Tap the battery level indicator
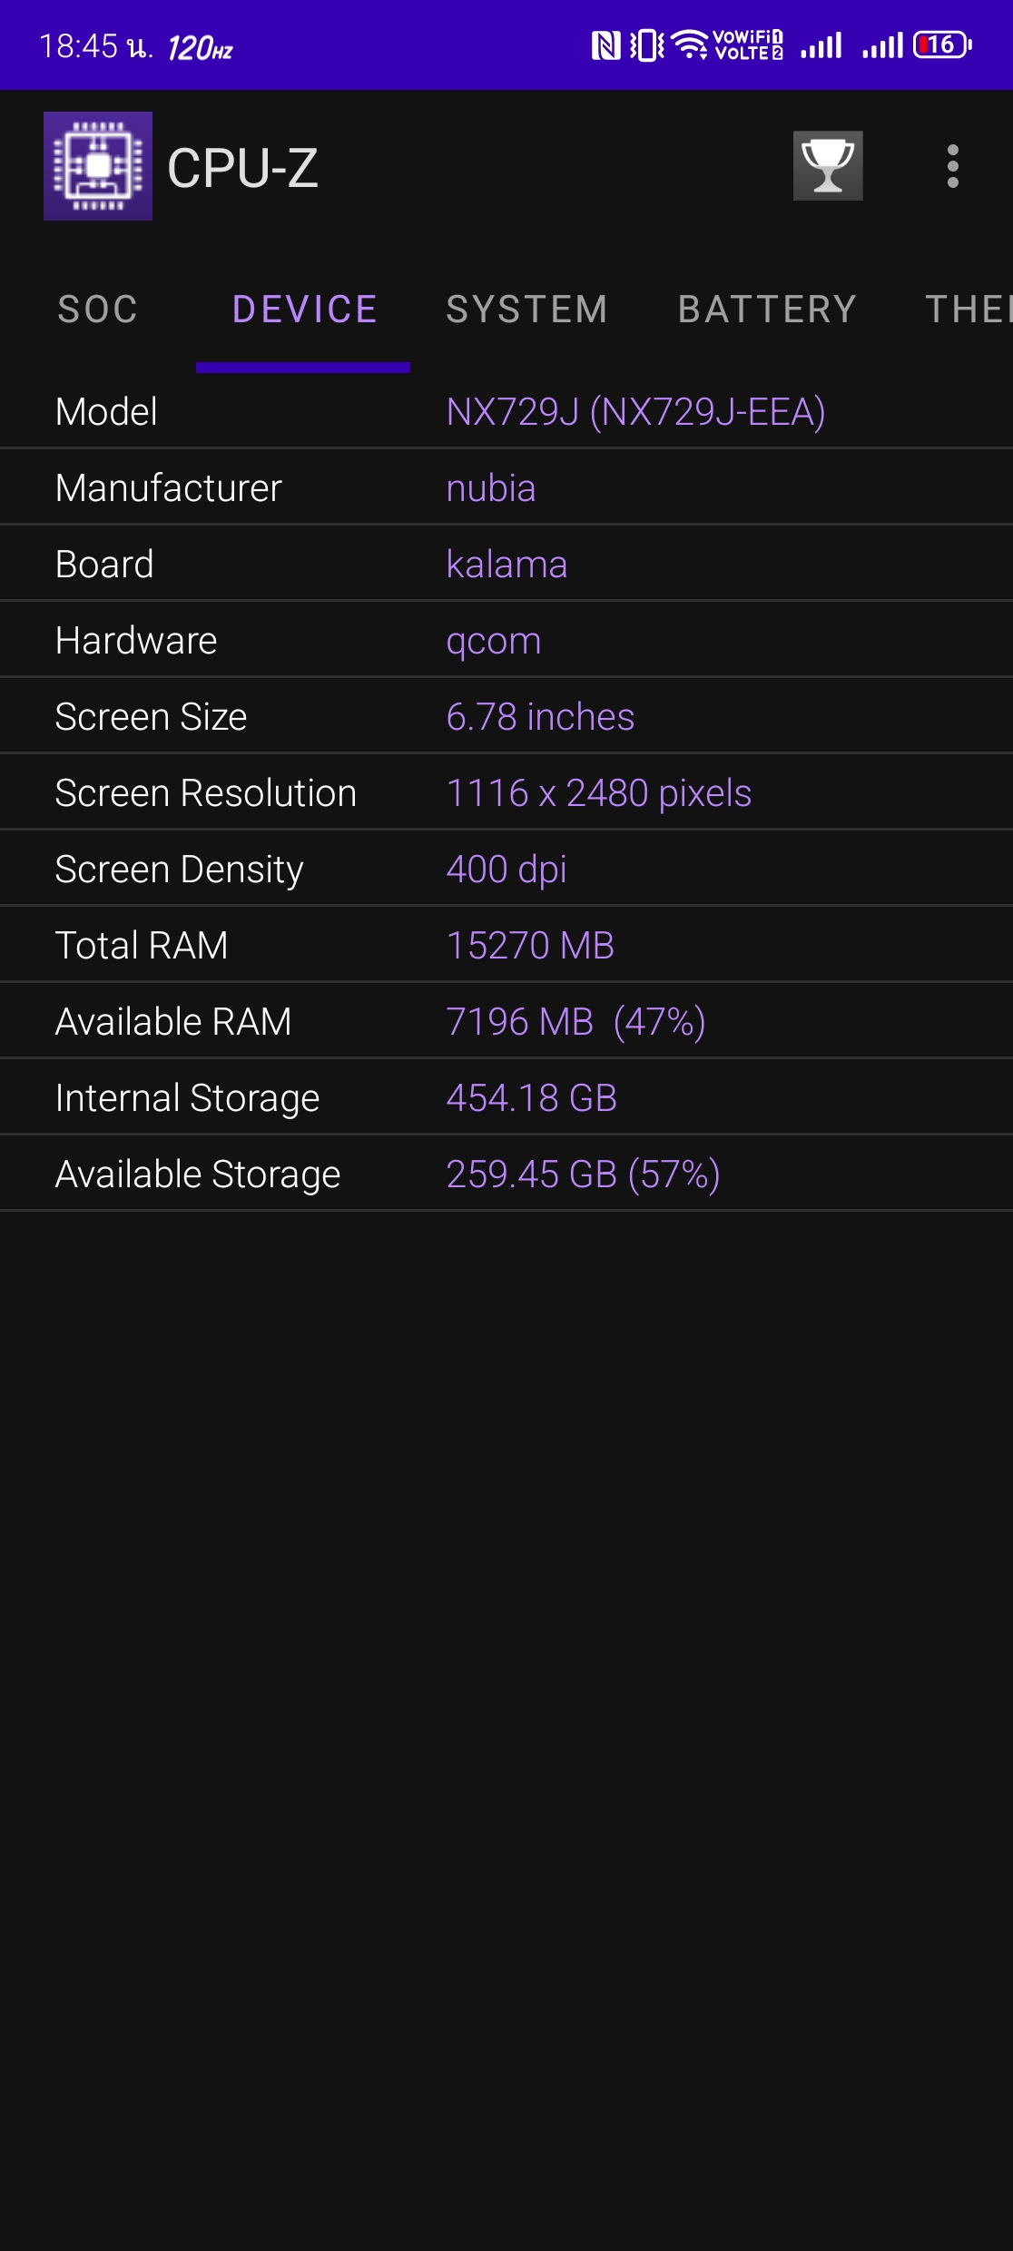The height and width of the screenshot is (2251, 1013). [x=942, y=44]
